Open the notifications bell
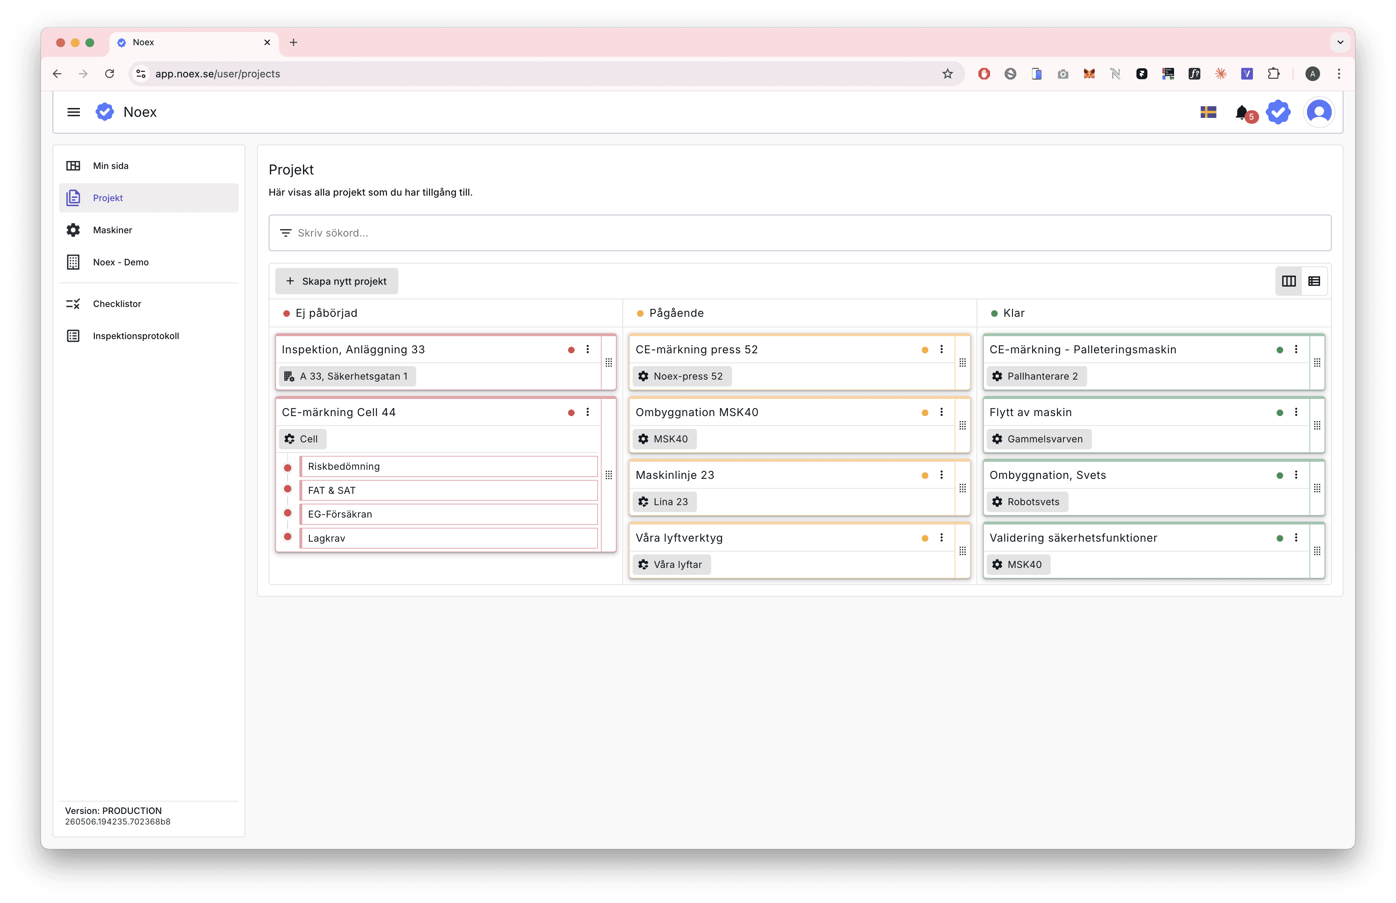The height and width of the screenshot is (903, 1396). (1242, 112)
